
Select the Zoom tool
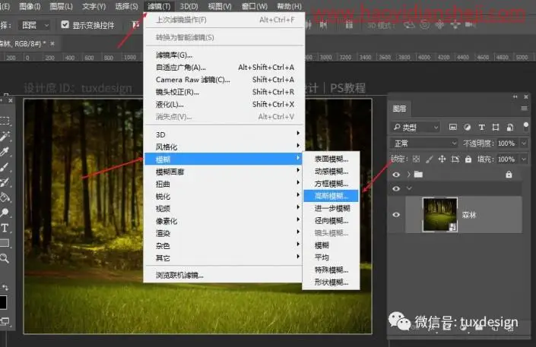pyautogui.click(x=5, y=258)
